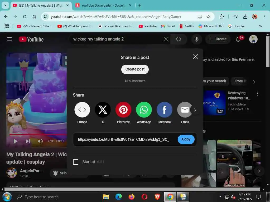Open the Create menu button

coord(218,39)
